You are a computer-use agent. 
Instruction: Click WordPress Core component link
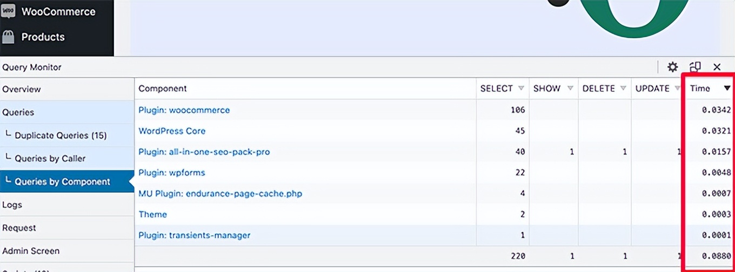coord(172,131)
